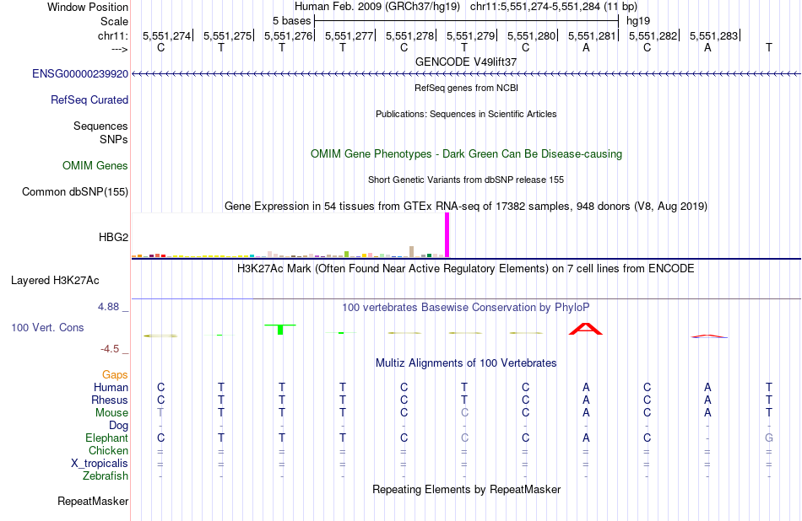This screenshot has height=521, width=802.
Task: Click the faded T in Mouse row
Action: click(160, 412)
